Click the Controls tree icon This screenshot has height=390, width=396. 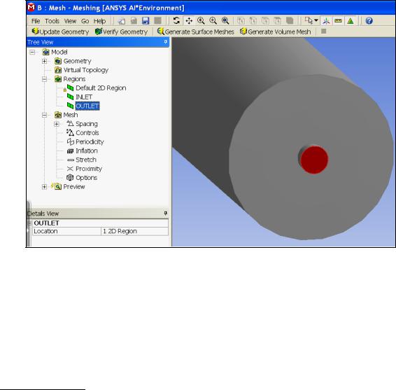coord(70,132)
